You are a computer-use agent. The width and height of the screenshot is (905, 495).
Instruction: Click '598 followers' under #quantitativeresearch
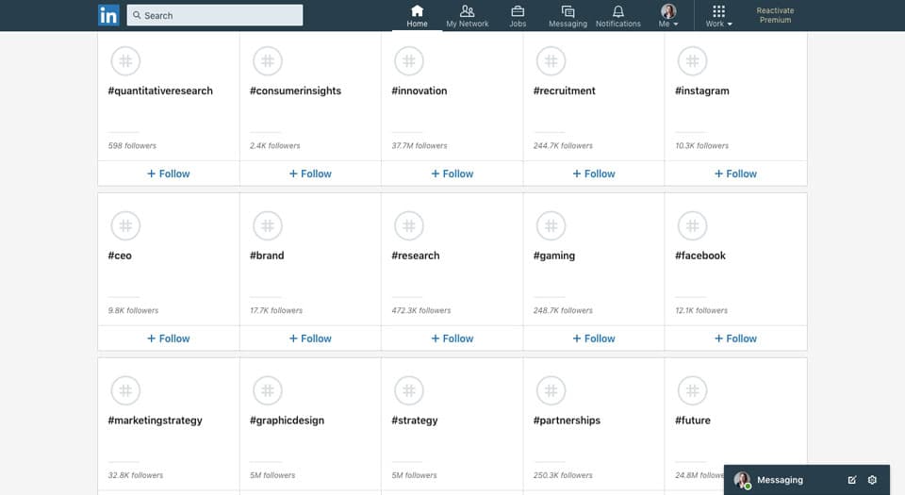pyautogui.click(x=132, y=146)
